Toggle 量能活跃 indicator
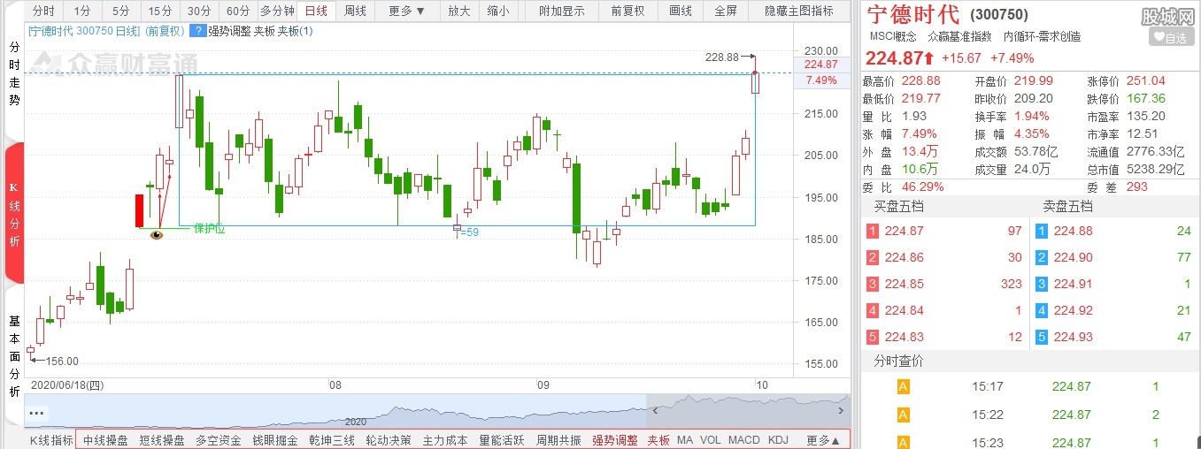 tap(502, 440)
